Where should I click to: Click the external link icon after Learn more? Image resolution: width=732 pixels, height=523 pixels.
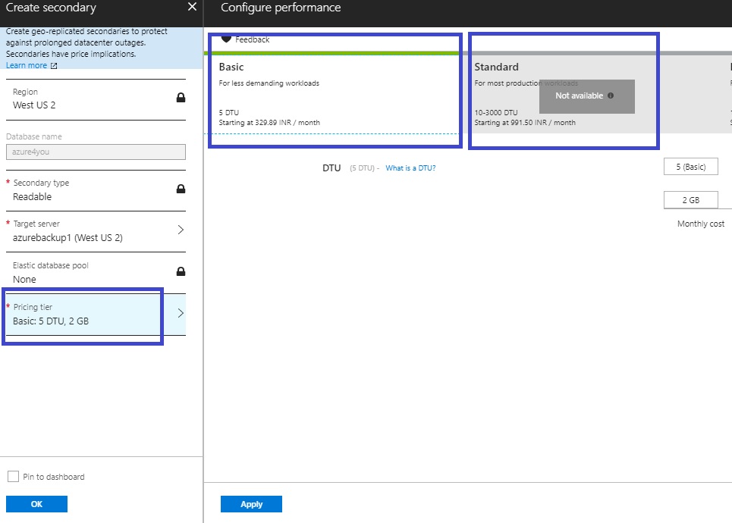pos(54,66)
